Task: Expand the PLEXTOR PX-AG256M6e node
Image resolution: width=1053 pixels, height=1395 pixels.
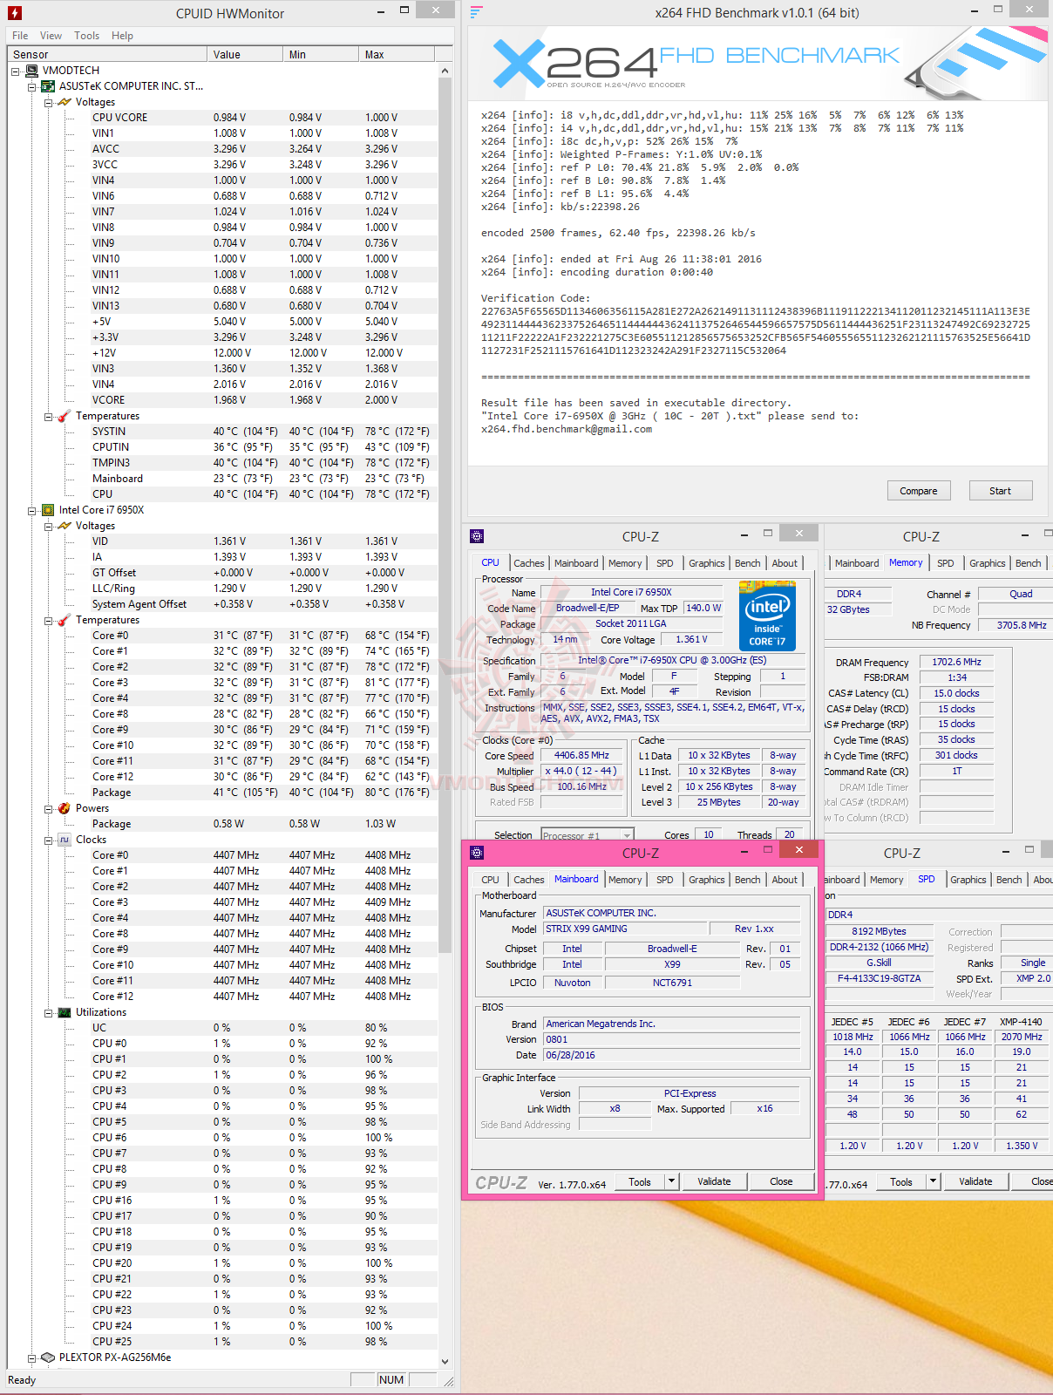Action: point(32,1358)
